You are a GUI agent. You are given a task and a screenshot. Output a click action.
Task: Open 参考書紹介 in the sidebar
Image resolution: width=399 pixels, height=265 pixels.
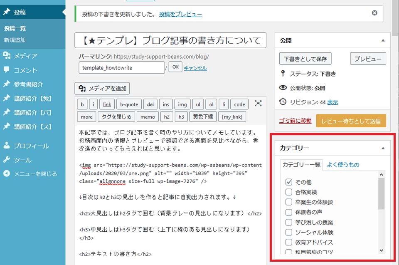coord(28,84)
